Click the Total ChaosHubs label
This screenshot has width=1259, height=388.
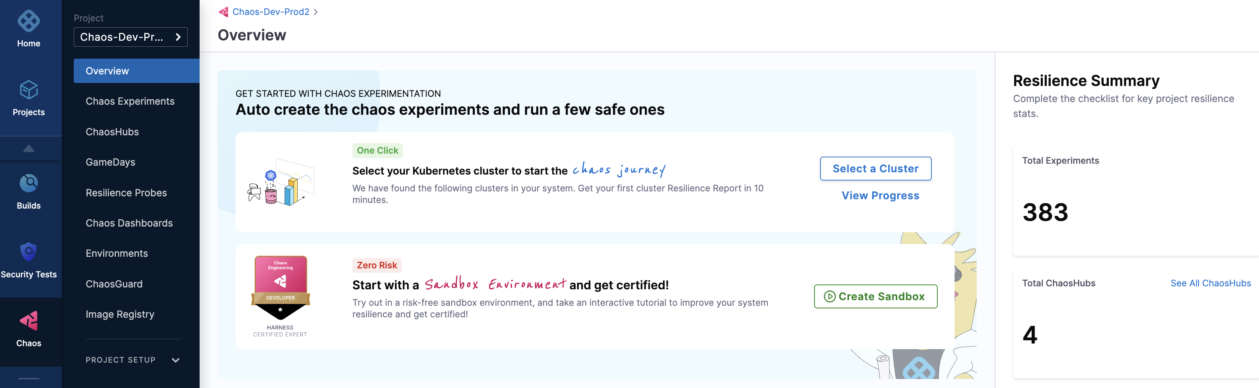pyautogui.click(x=1059, y=283)
